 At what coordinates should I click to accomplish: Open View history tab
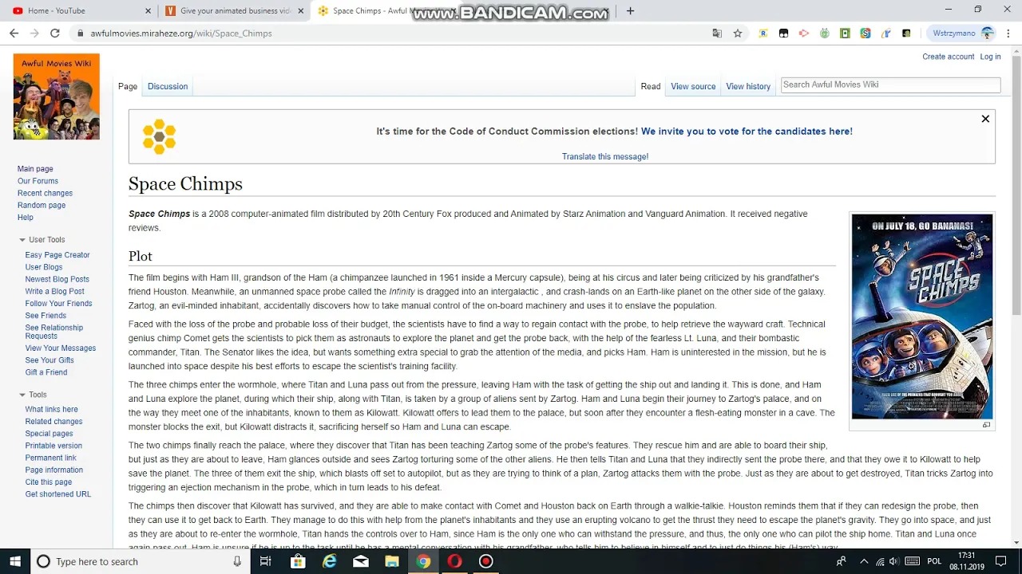(x=748, y=86)
